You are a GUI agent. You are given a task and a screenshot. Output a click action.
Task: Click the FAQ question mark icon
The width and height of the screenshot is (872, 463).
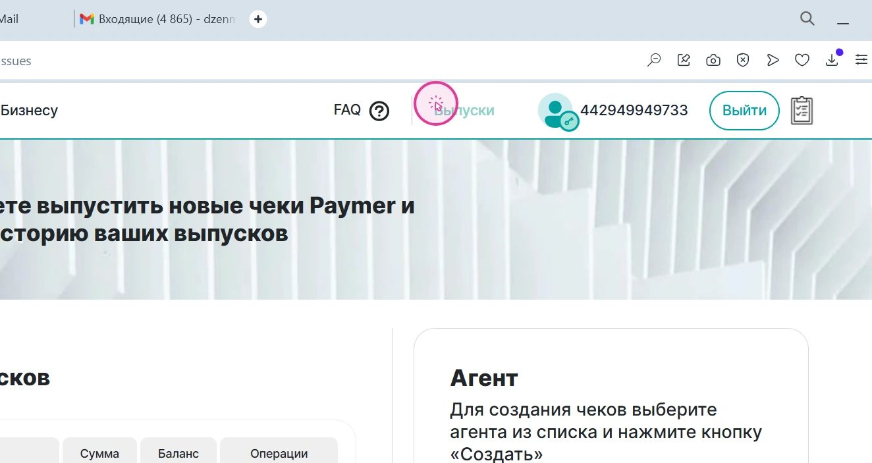[x=379, y=111]
